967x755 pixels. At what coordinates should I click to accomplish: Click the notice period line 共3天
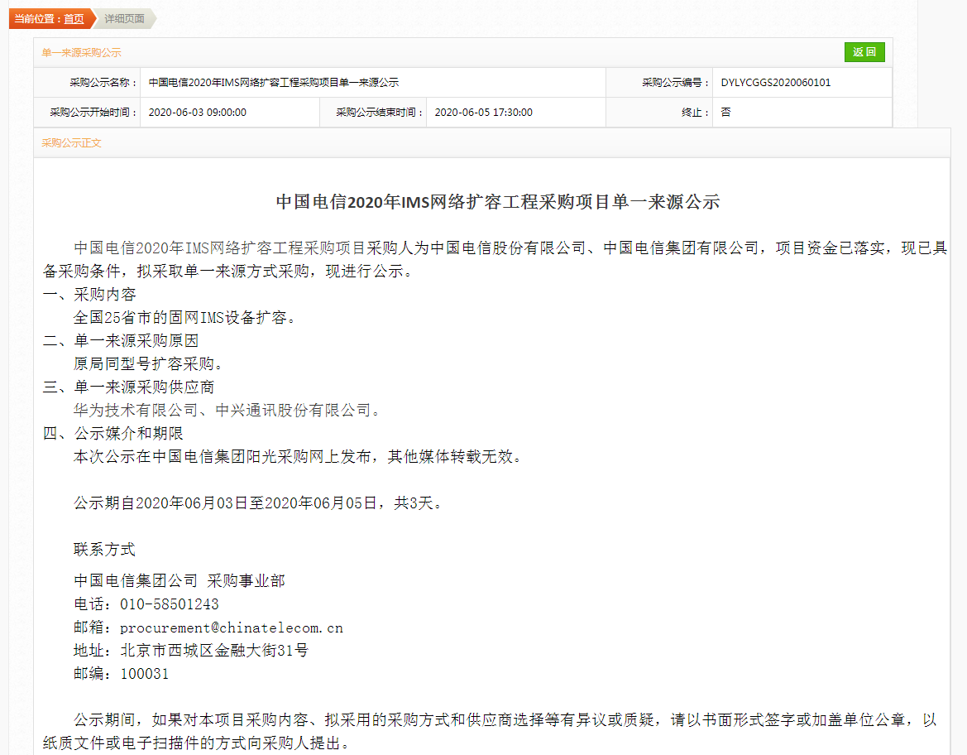[258, 503]
